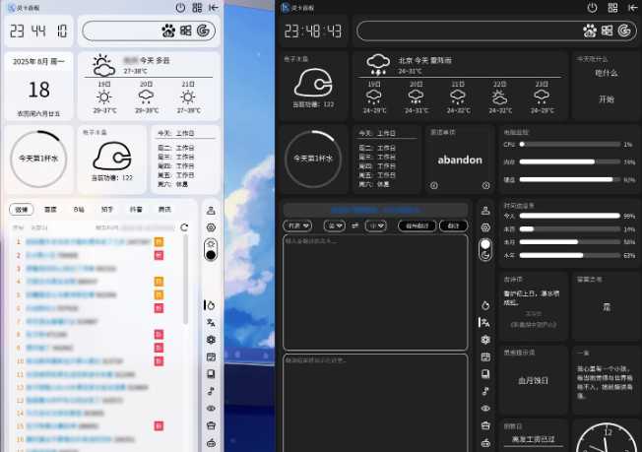The height and width of the screenshot is (452, 642).
Task: Switch to the 知乎 hot list tab
Action: 106,210
